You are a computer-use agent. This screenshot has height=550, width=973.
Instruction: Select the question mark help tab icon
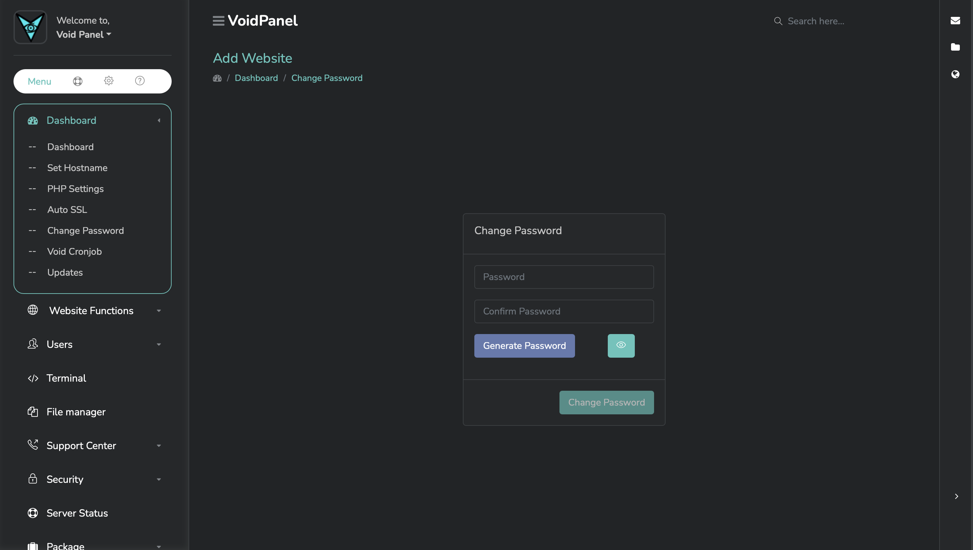click(x=140, y=81)
